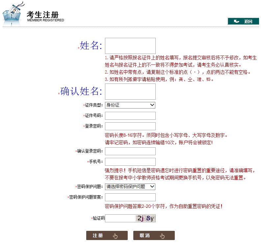The width and height of the screenshot is (261, 244).
Task: Click the hand icon on 注册 button
Action: pos(115,236)
